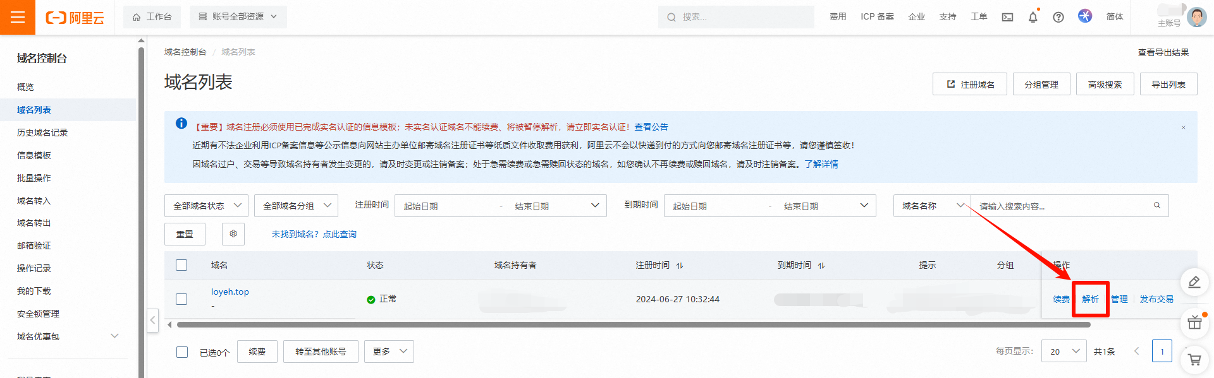Open expiration date range picker
The width and height of the screenshot is (1214, 378).
[x=770, y=206]
